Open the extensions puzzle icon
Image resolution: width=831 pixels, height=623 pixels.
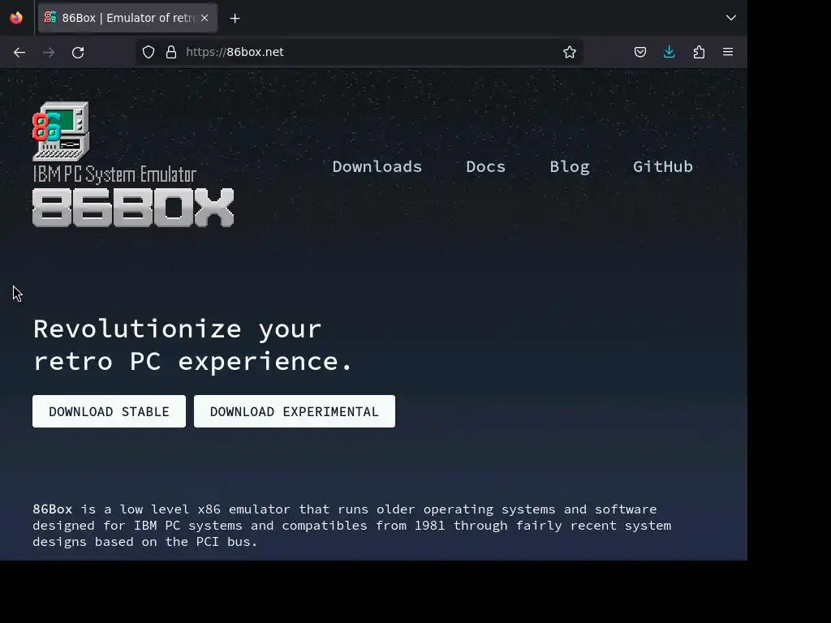[x=699, y=52]
